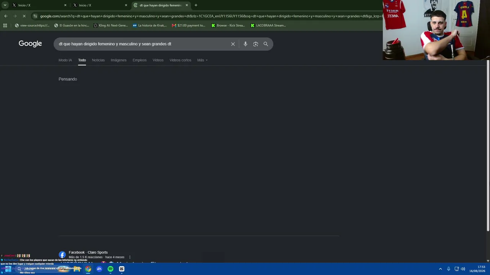View site information in the address bar
This screenshot has width=490, height=275.
[x=35, y=16]
